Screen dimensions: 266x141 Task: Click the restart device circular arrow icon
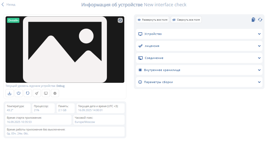pos(28,93)
